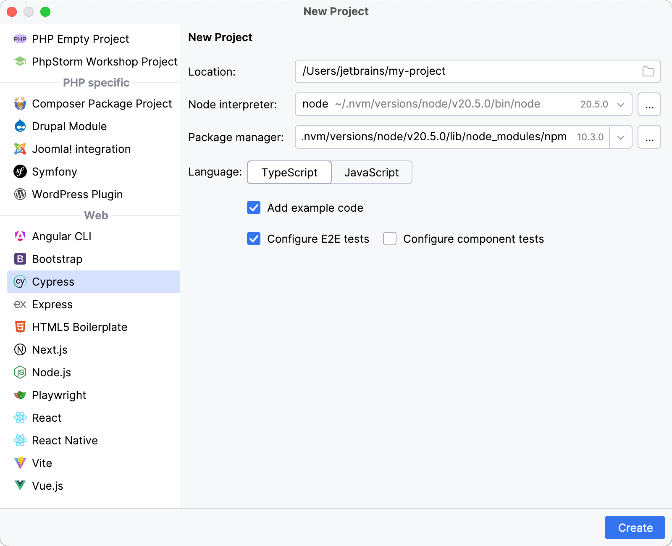Select the Drupal Module icon
Viewport: 672px width, 546px height.
(20, 126)
